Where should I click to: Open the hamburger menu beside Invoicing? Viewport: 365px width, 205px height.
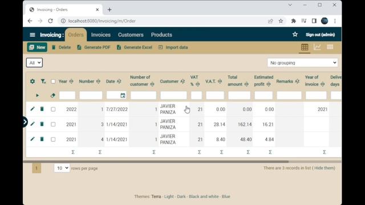(x=33, y=35)
